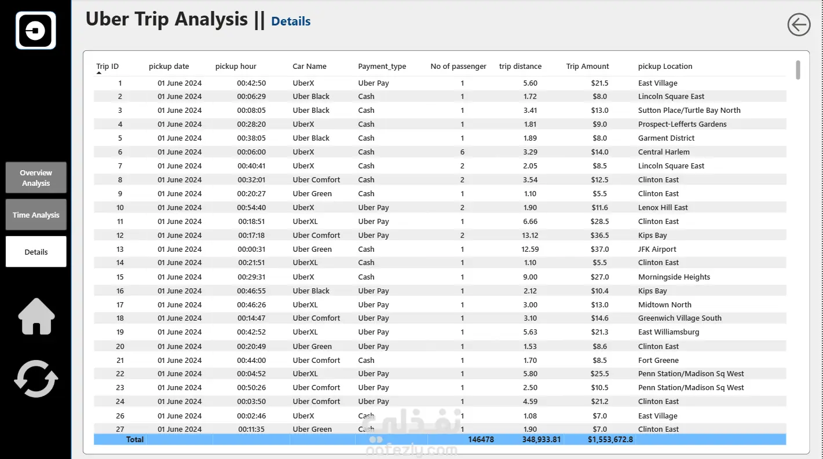823x459 pixels.
Task: Sort by Payment_type column header
Action: (x=382, y=66)
